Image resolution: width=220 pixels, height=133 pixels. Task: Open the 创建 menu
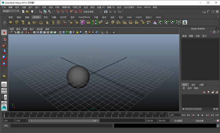tap(24, 7)
